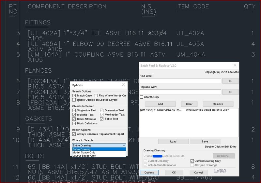Select the [UM 404A] 1" COUPLING list entry

(x=161, y=110)
